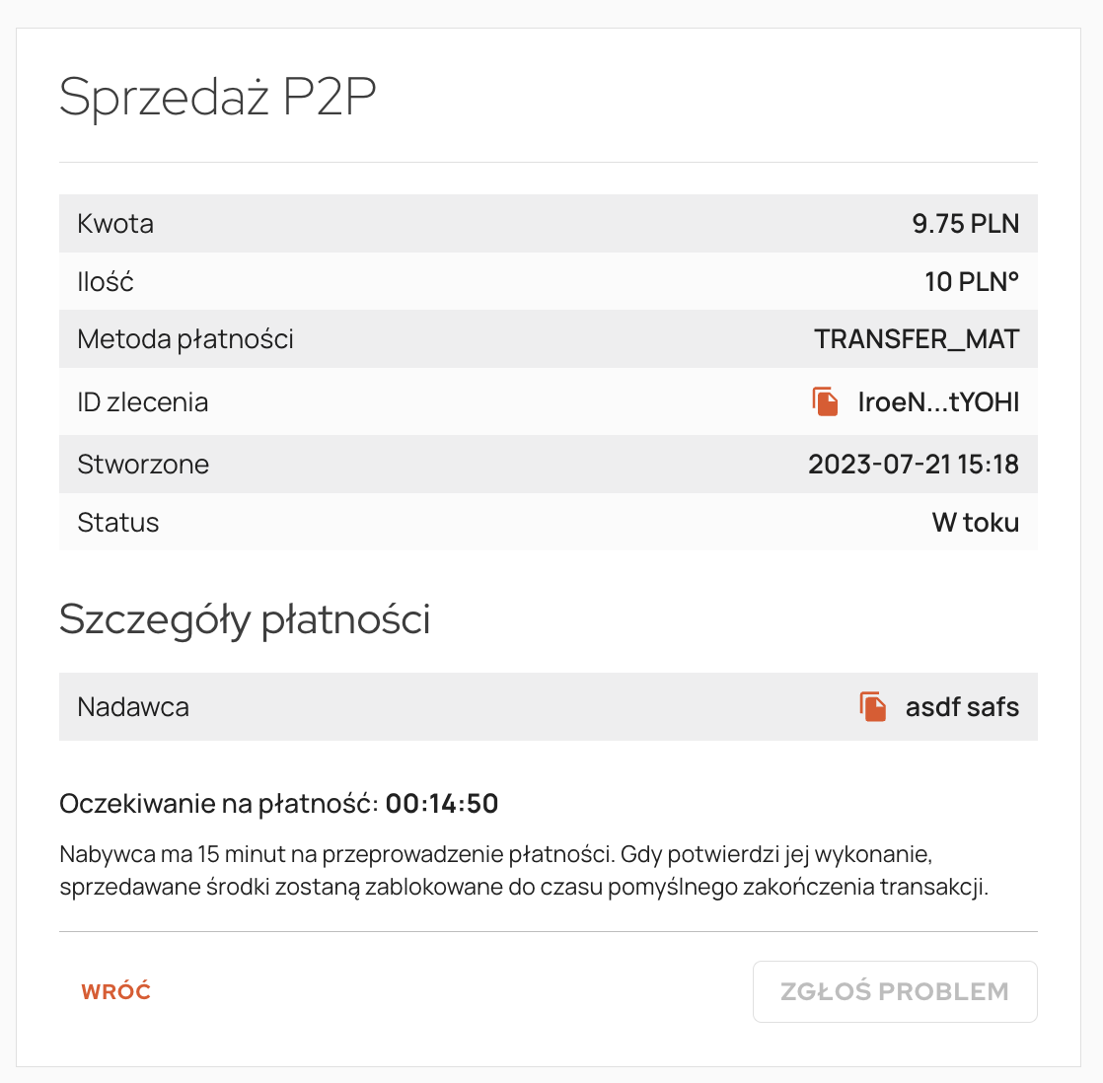Click the TRANSFER_MAT payment method value
The height and width of the screenshot is (1083, 1103).
pyautogui.click(x=916, y=339)
